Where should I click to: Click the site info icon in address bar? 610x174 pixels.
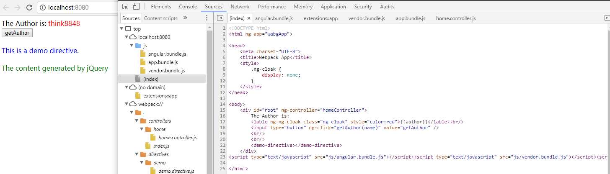pyautogui.click(x=43, y=7)
